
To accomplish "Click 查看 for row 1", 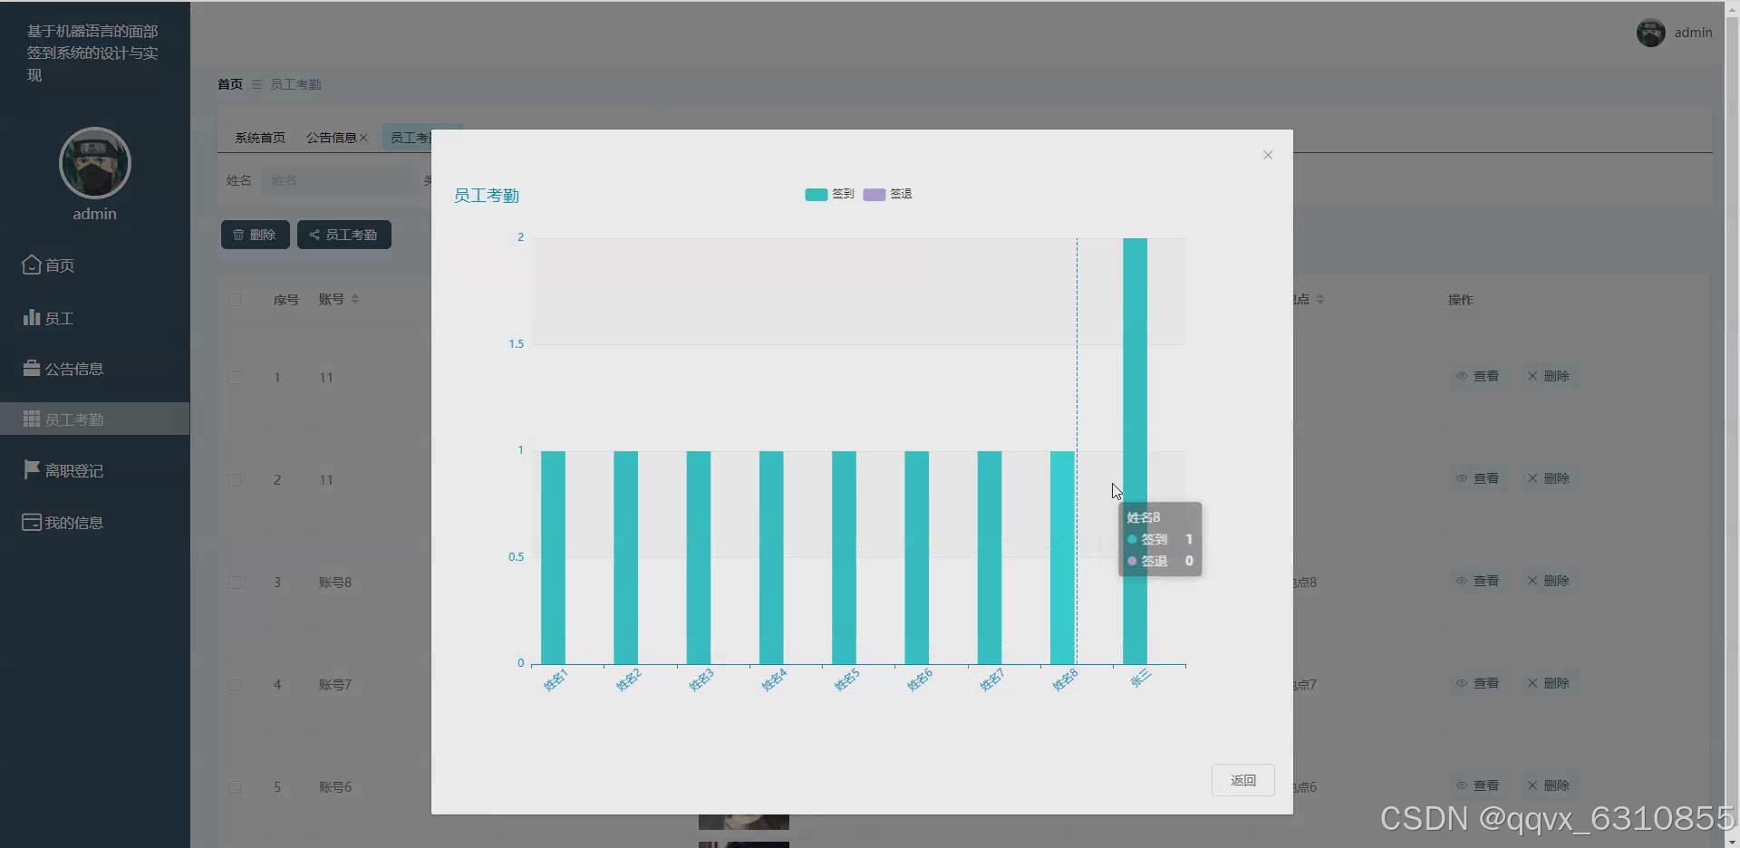I will (1478, 376).
